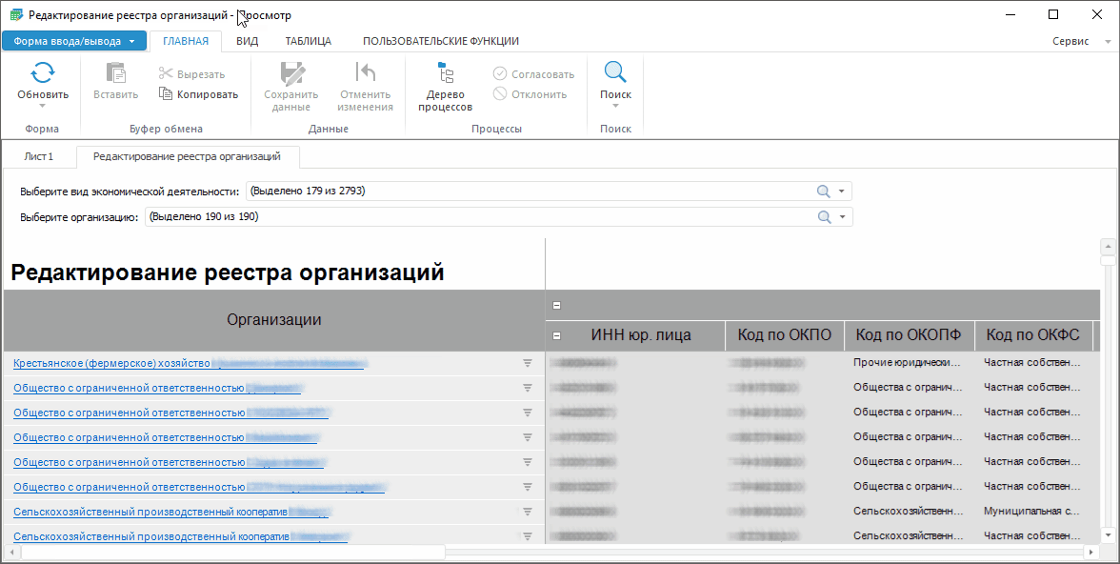Click the Сохранить данные icon
The width and height of the screenshot is (1120, 564).
click(x=290, y=73)
